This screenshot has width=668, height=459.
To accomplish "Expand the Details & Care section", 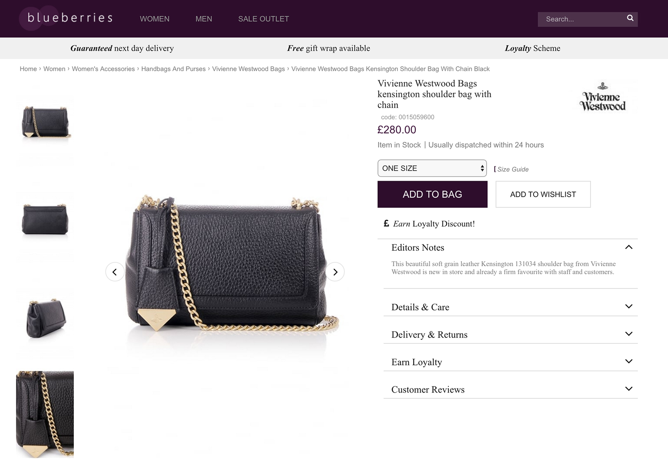I will [x=510, y=307].
